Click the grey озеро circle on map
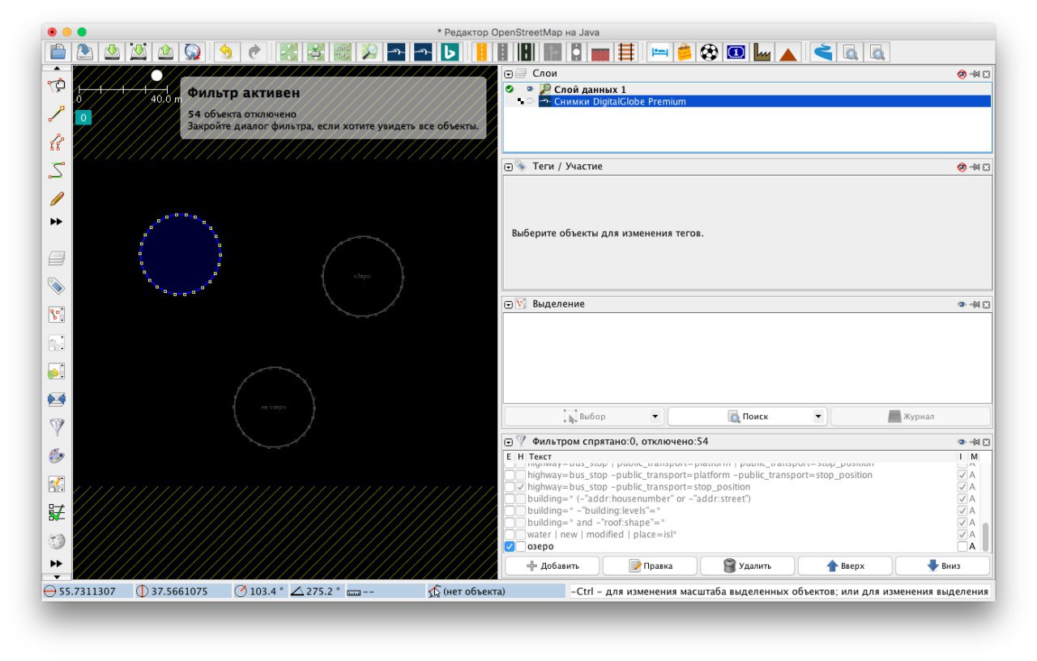The image size is (1037, 661). (x=362, y=277)
